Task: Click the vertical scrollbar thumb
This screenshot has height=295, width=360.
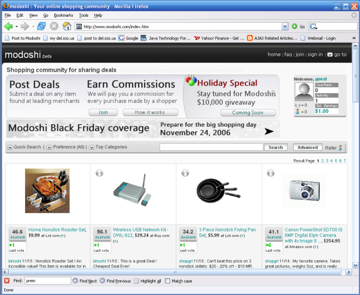Action: (355, 76)
